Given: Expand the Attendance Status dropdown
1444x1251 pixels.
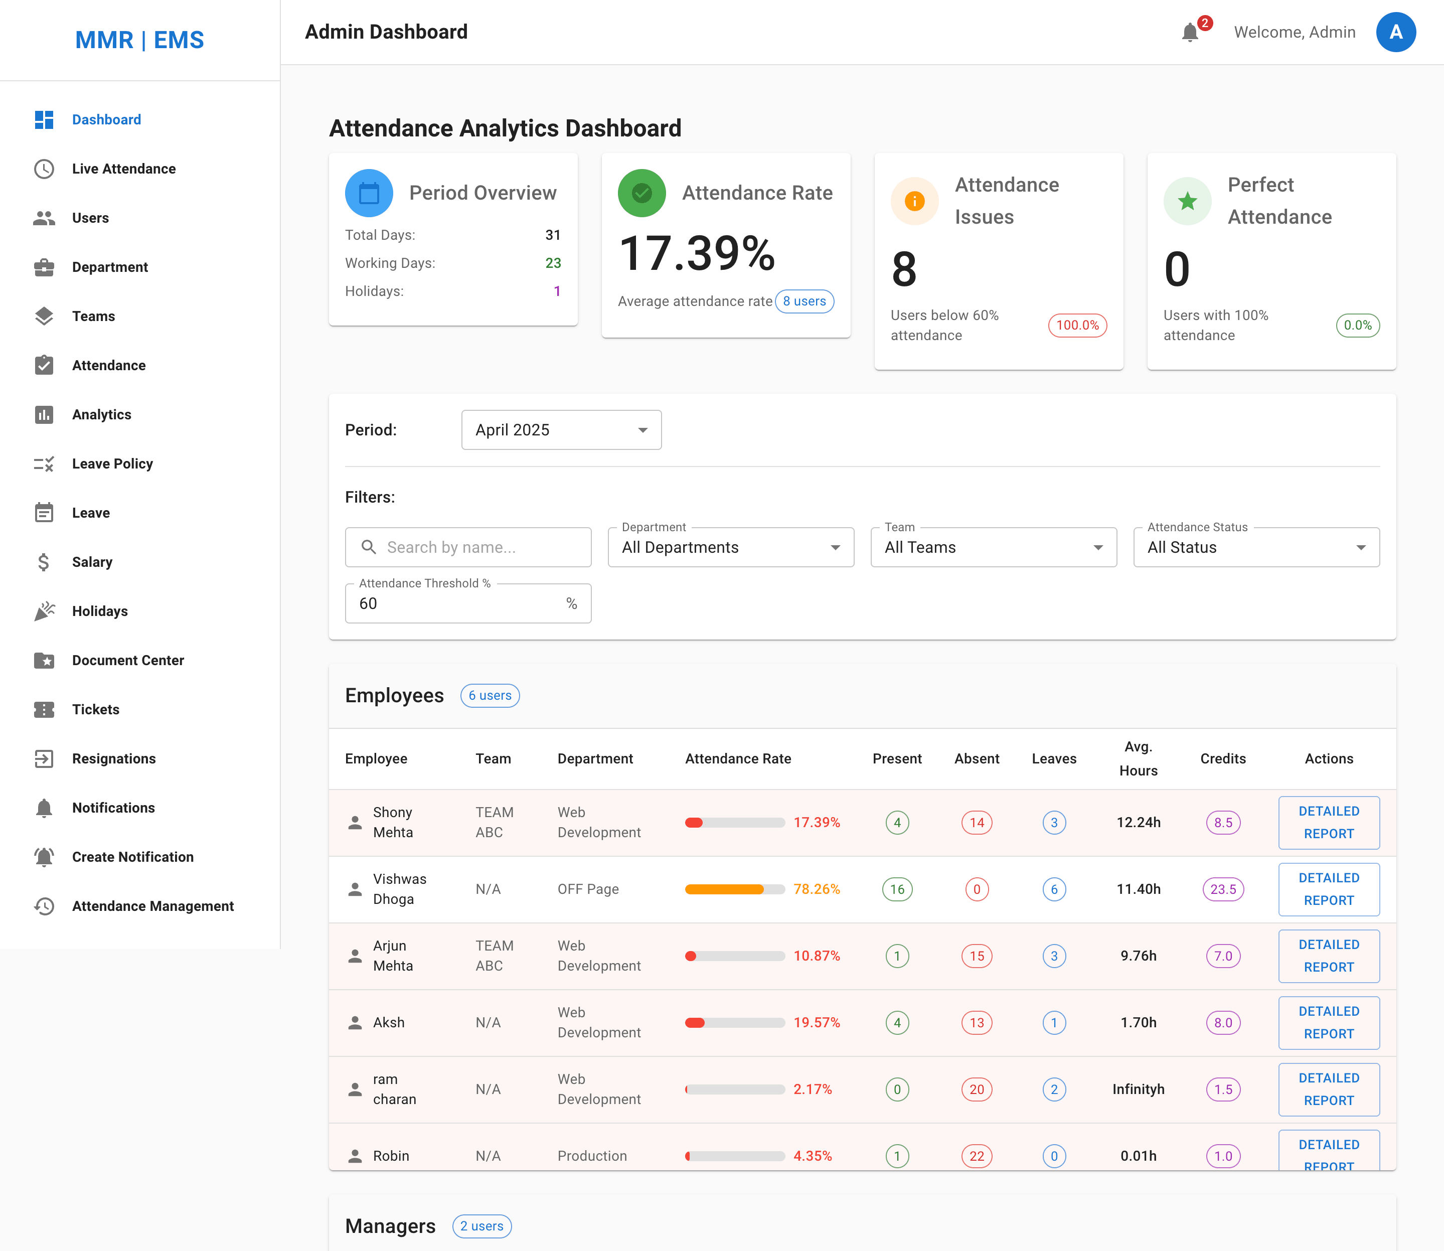Looking at the screenshot, I should [x=1255, y=547].
